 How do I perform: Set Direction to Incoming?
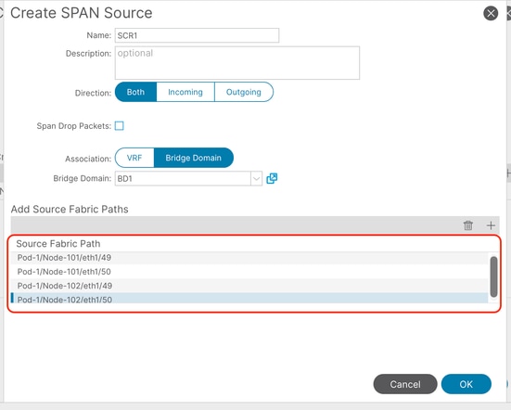[185, 92]
